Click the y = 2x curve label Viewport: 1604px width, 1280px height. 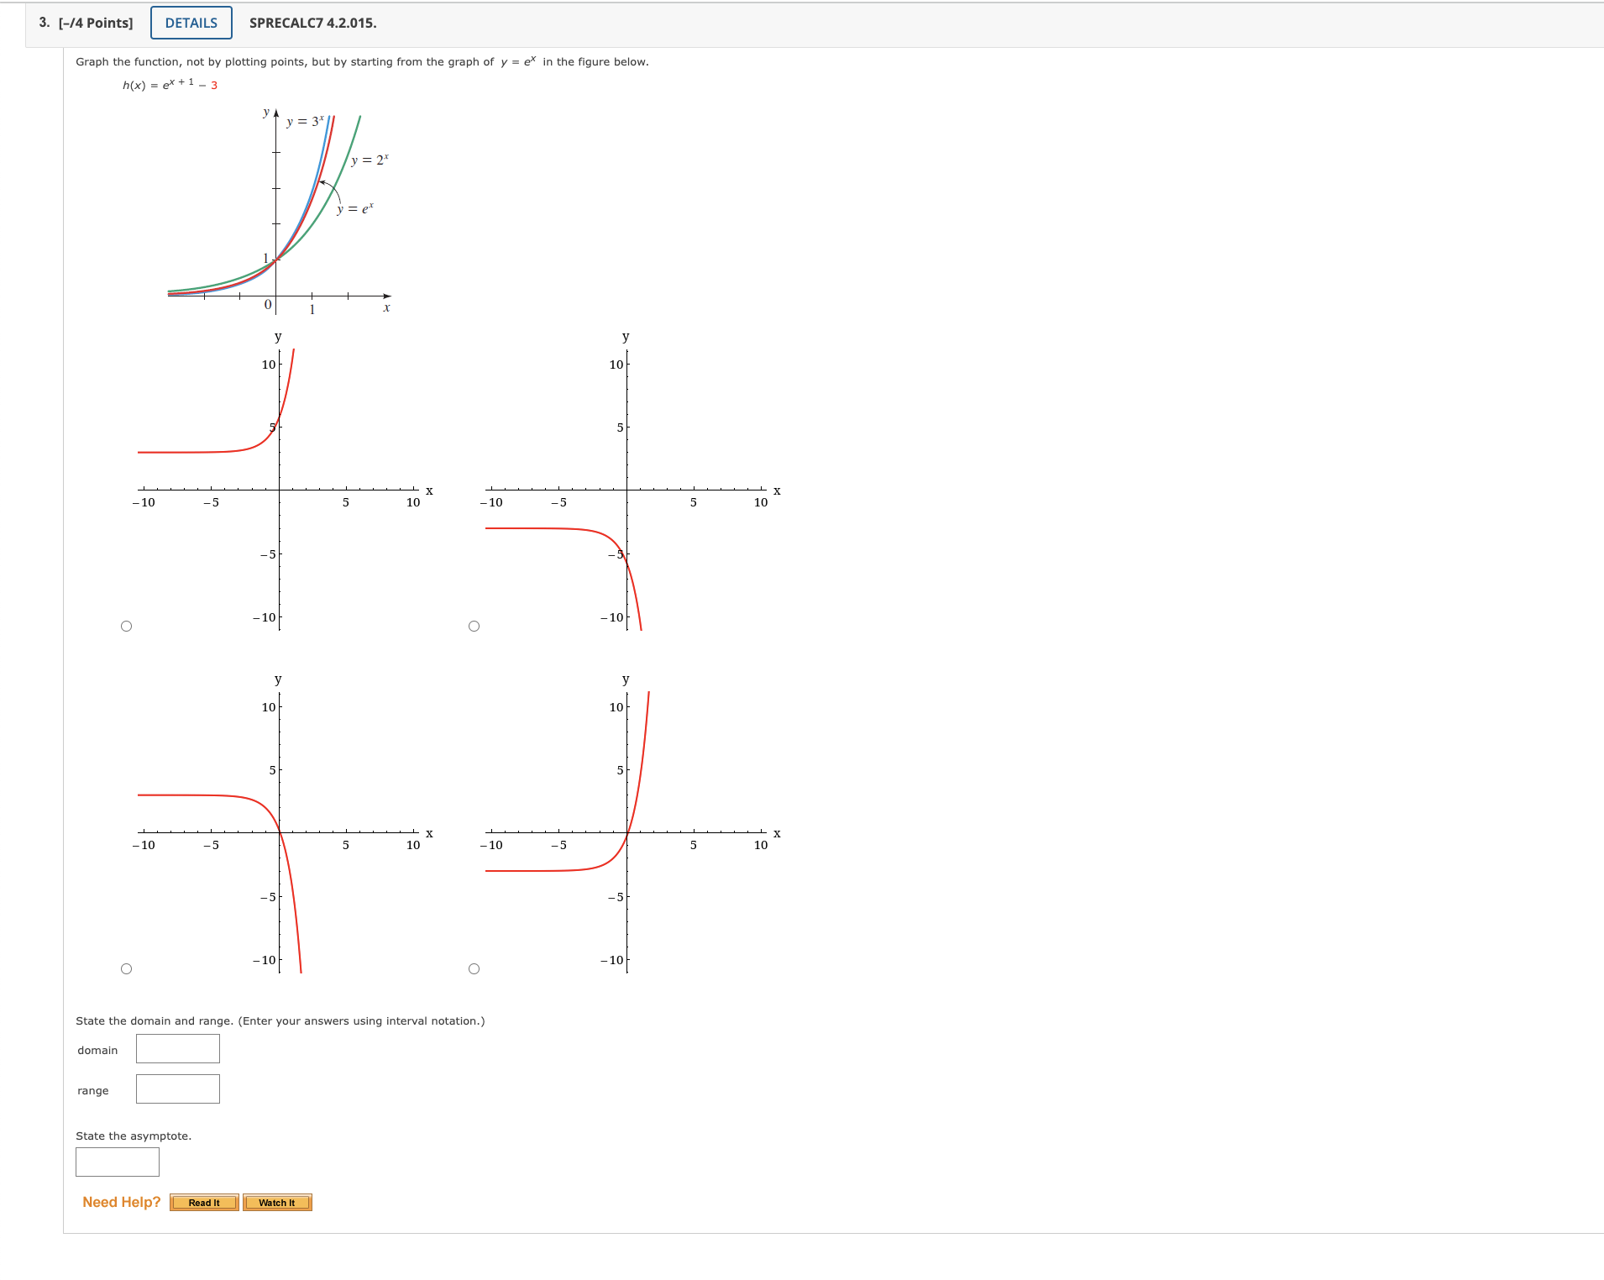[370, 159]
